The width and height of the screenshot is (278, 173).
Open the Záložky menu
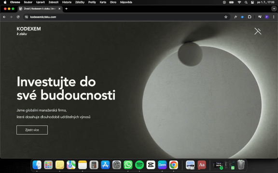pos(80,2)
